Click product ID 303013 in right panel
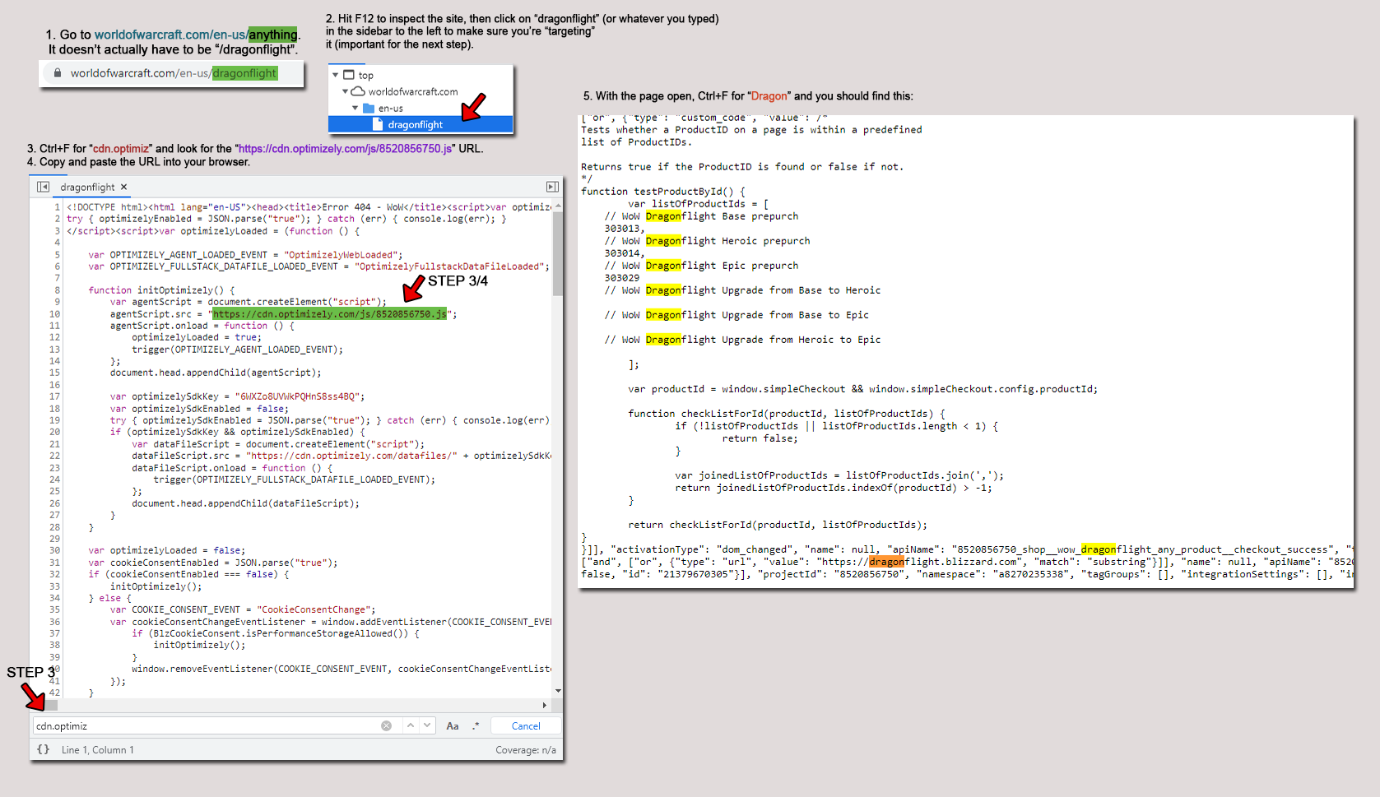Viewport: 1380px width, 797px height. coord(625,229)
